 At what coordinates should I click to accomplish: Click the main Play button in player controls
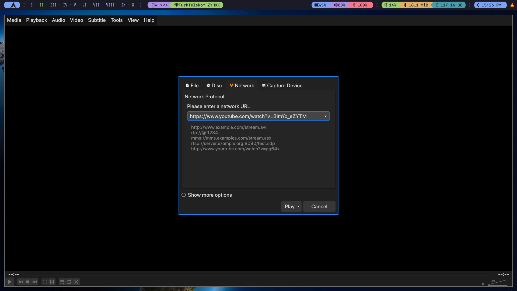(10, 282)
